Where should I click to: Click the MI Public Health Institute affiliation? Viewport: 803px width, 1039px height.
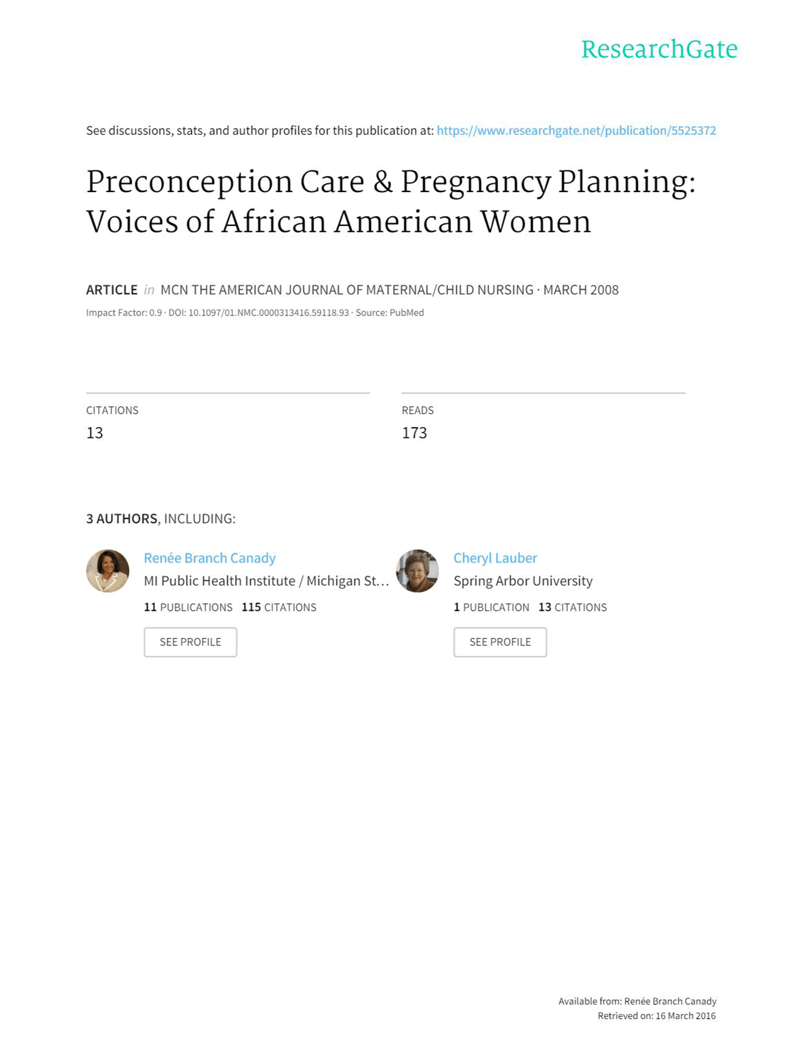pyautogui.click(x=266, y=581)
